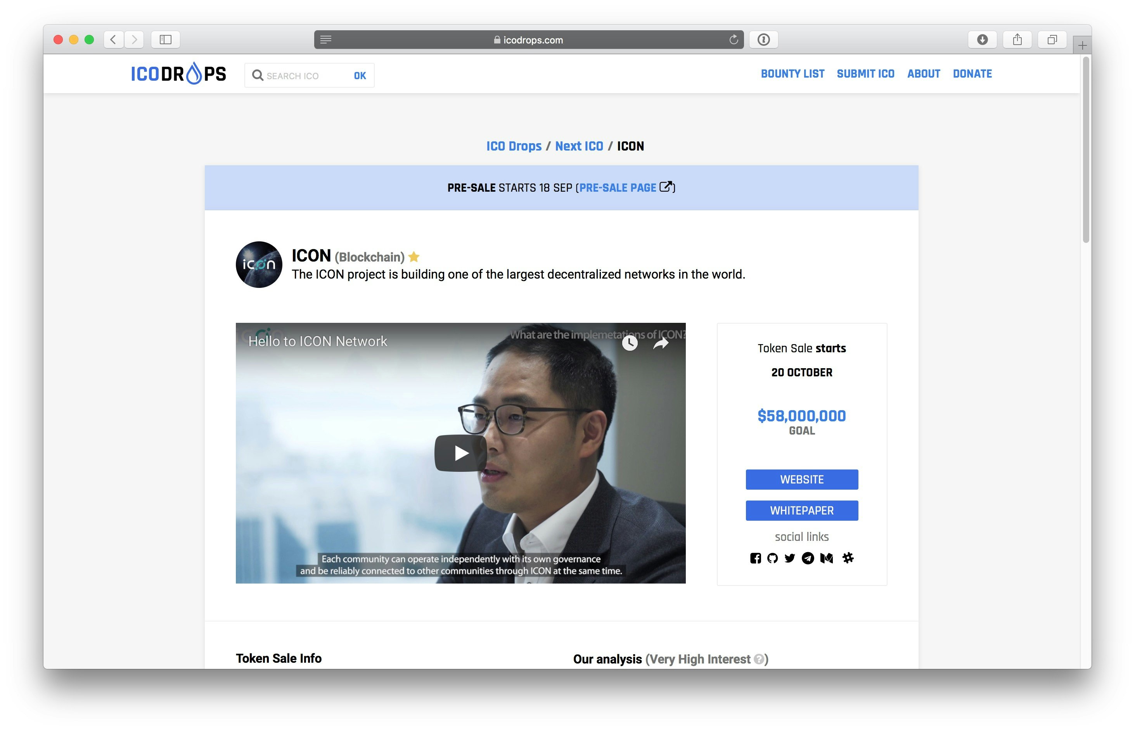Click the ICON project round logo

(x=259, y=264)
